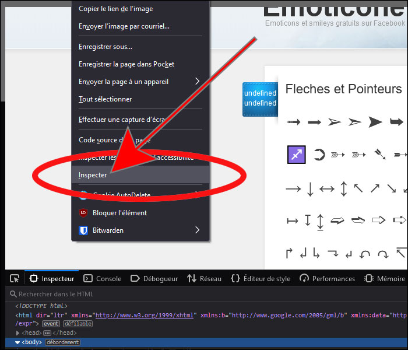Click the right arrow from bar symbol

293,221
